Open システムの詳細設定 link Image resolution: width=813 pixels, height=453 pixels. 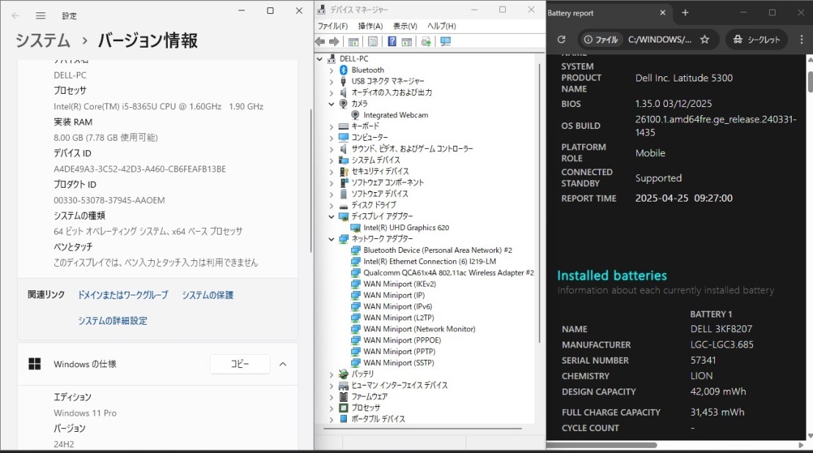112,321
